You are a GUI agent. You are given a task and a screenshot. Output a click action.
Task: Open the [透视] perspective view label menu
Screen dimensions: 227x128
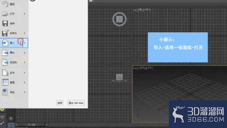[x=142, y=68]
